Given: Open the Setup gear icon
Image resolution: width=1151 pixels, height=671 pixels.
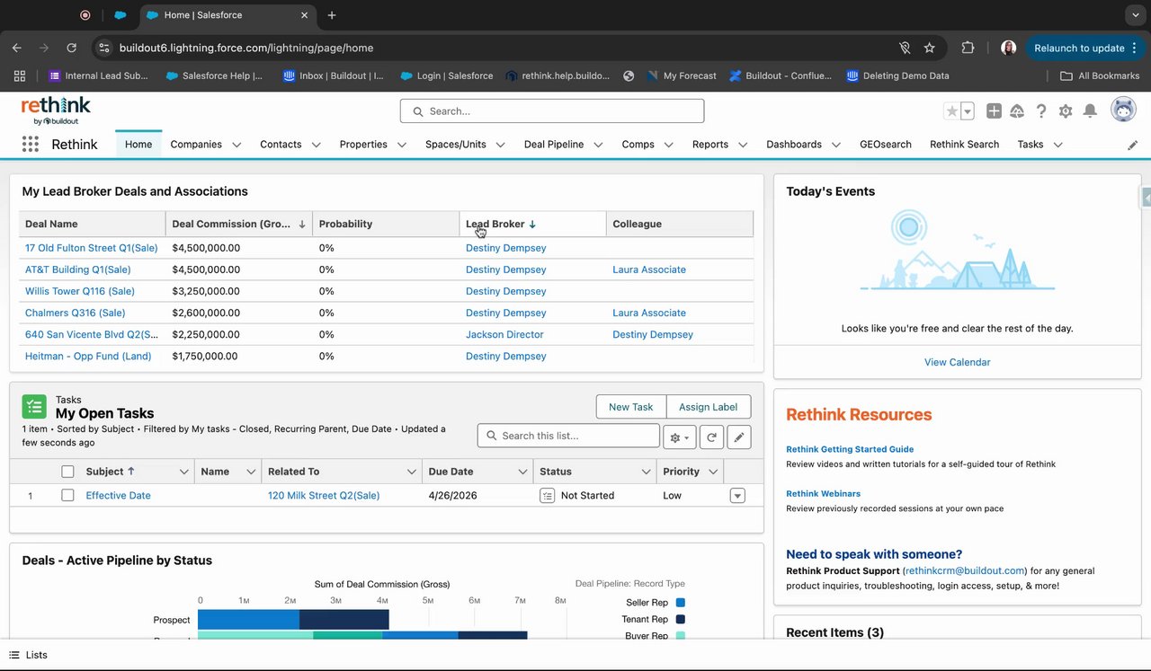Looking at the screenshot, I should coord(1066,111).
